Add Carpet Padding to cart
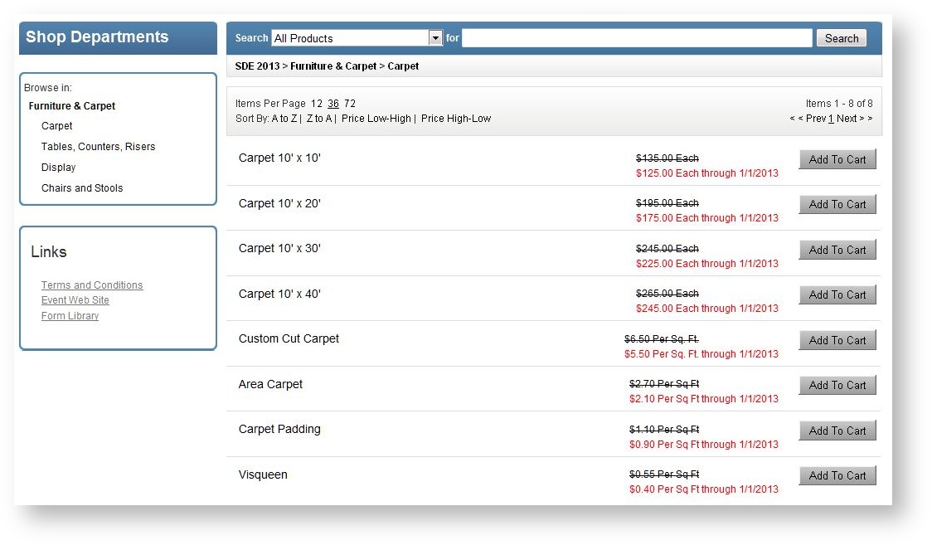 click(837, 431)
